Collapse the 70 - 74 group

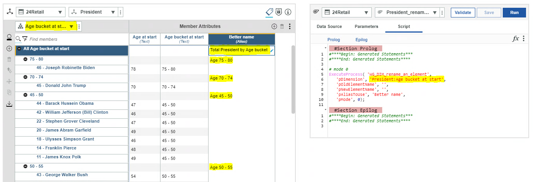point(26,77)
